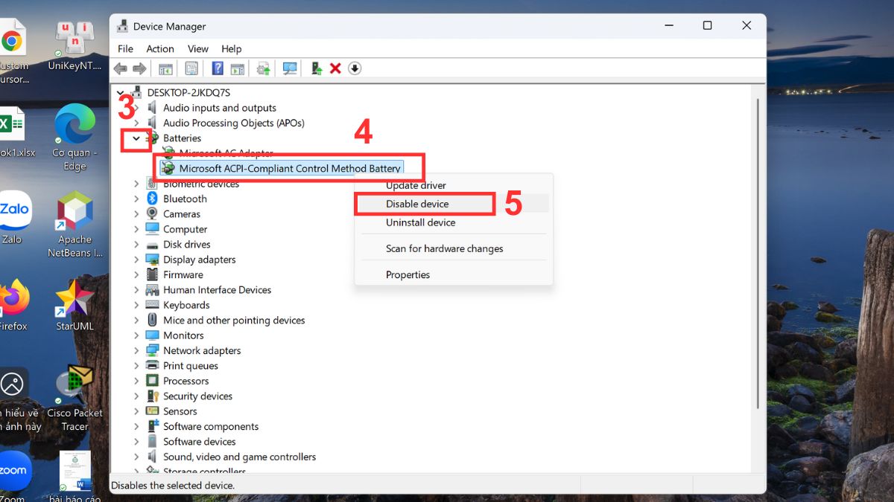Open the View menu
The image size is (894, 502).
[x=197, y=48]
